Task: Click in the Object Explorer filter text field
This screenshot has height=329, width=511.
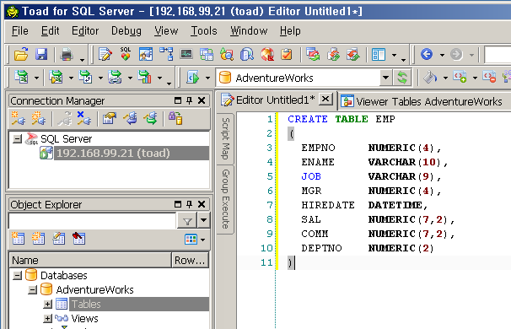Action: tap(92, 221)
